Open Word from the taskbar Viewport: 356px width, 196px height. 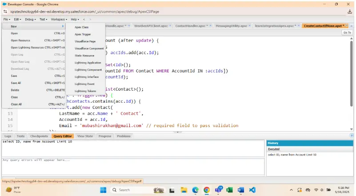(x=241, y=190)
